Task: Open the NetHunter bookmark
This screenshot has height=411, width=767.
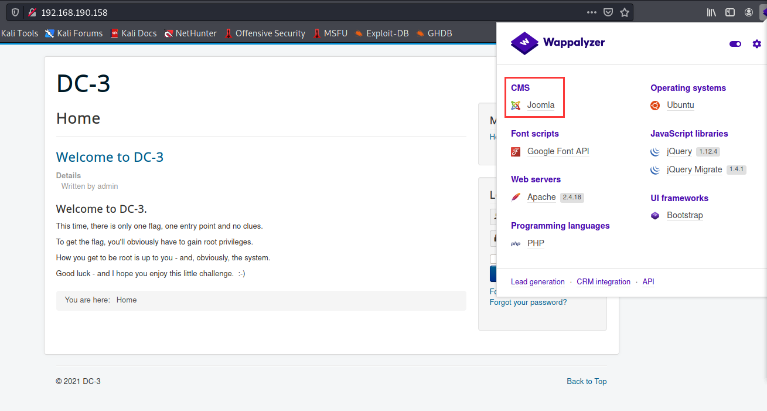Action: point(190,33)
